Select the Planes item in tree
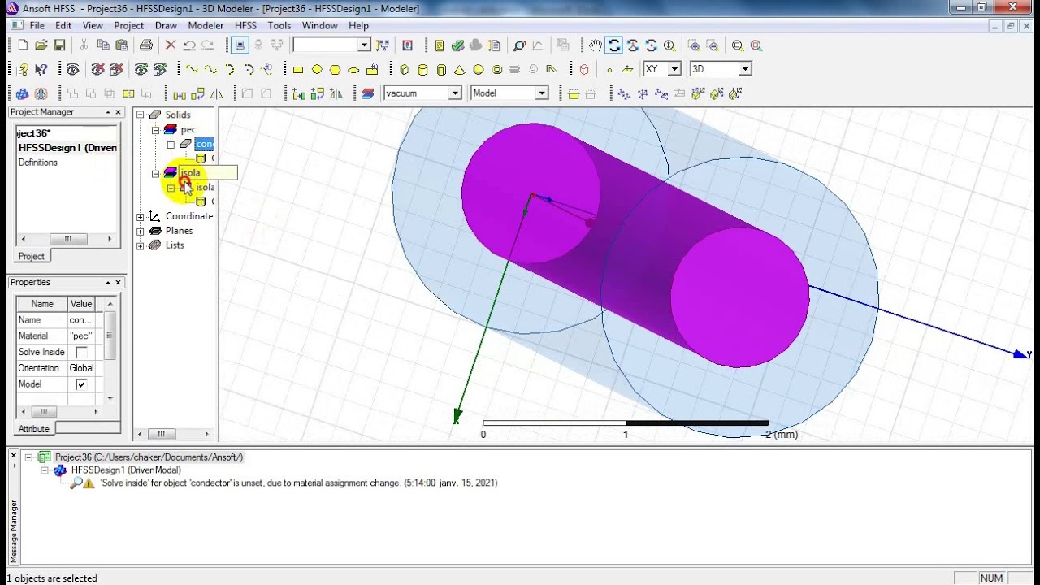 (x=180, y=231)
